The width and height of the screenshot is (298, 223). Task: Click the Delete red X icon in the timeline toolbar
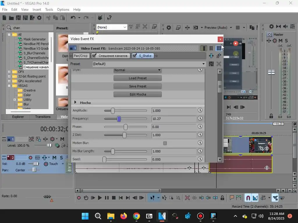pyautogui.click(x=187, y=198)
